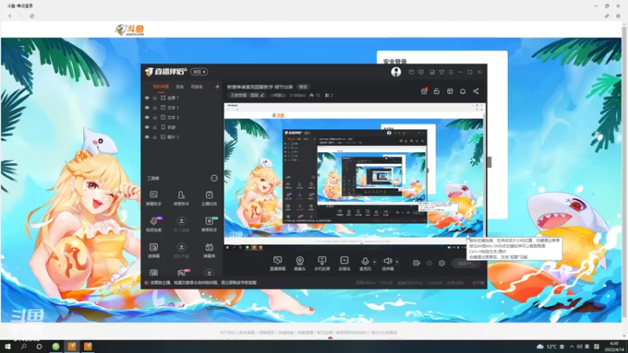
Task: Toggle the lock on the 全屏 1 layer
Action: click(155, 97)
